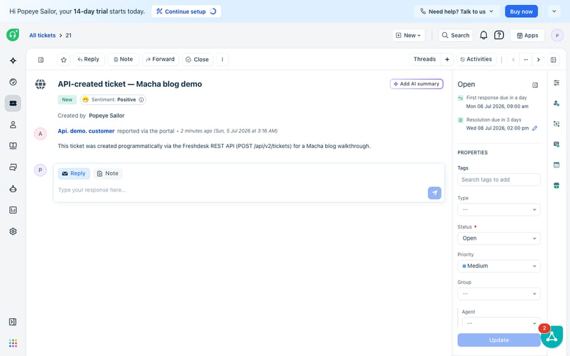Switch to the Note tab in editor
Screen dimensions: 570x356
tap(108, 173)
